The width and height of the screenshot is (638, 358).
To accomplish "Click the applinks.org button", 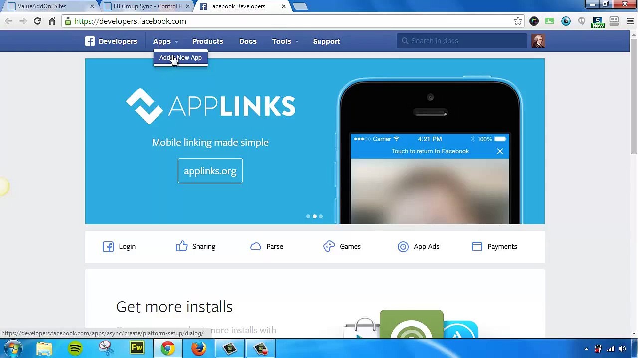I will [x=210, y=171].
